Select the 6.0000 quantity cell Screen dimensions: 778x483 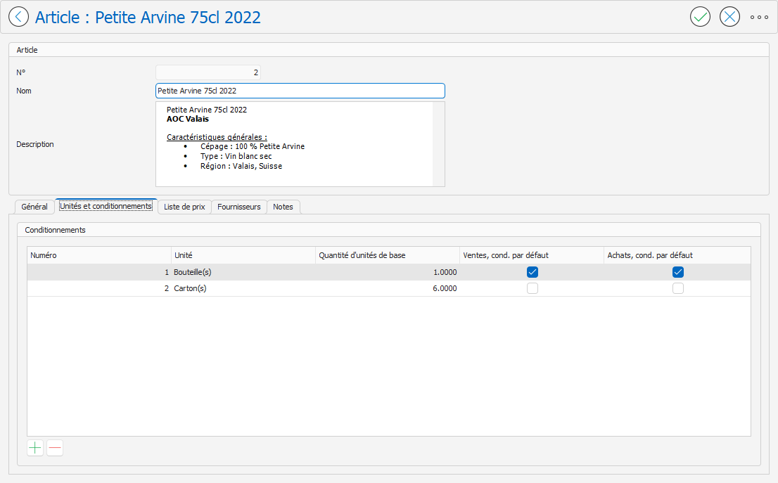[x=387, y=288]
